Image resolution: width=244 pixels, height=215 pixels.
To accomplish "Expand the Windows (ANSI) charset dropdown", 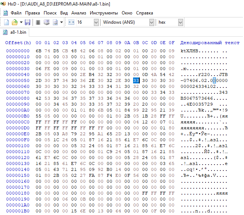I will pos(151,23).
